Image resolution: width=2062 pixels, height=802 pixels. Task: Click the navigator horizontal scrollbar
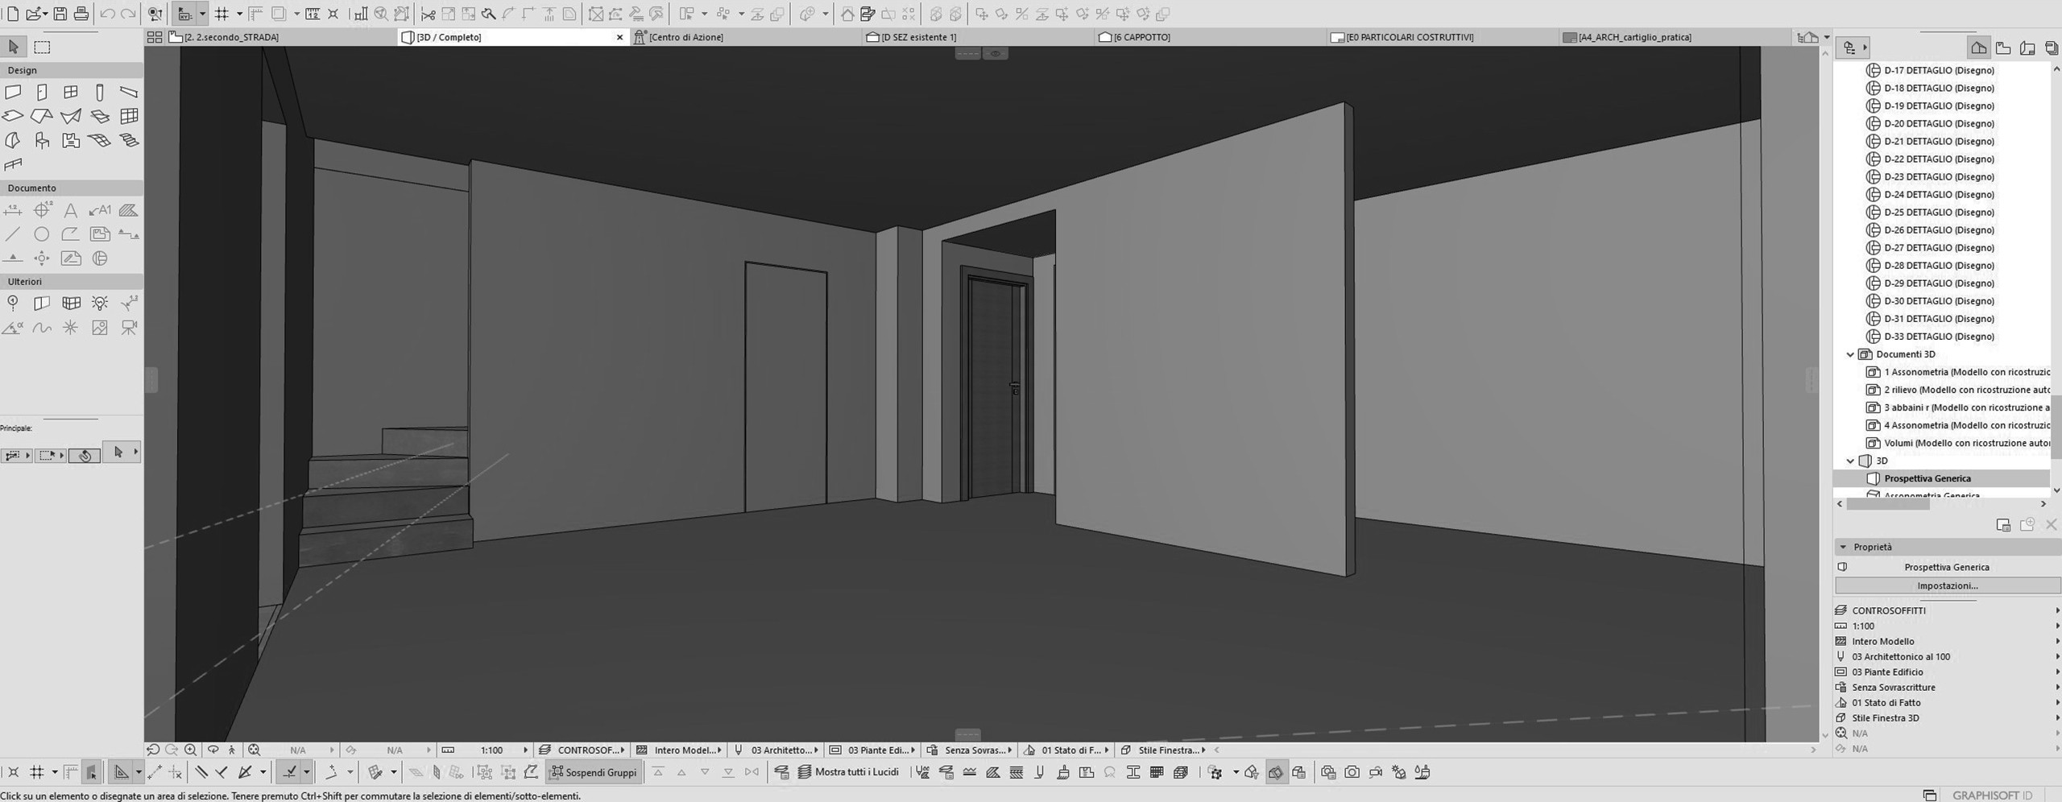coord(1887,504)
